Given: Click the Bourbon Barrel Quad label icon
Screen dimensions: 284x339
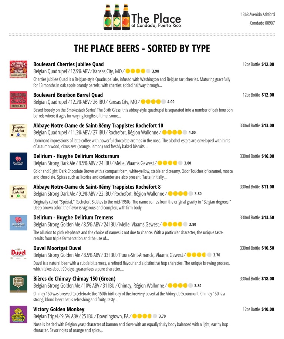Looking at the screenshot, I should coord(18,100).
